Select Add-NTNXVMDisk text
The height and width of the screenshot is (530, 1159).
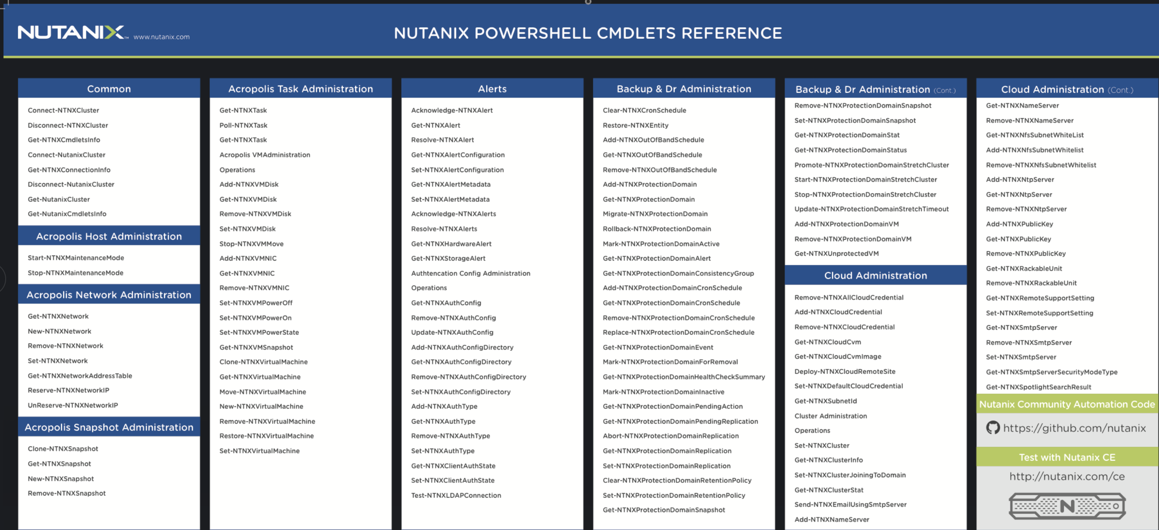pos(249,184)
